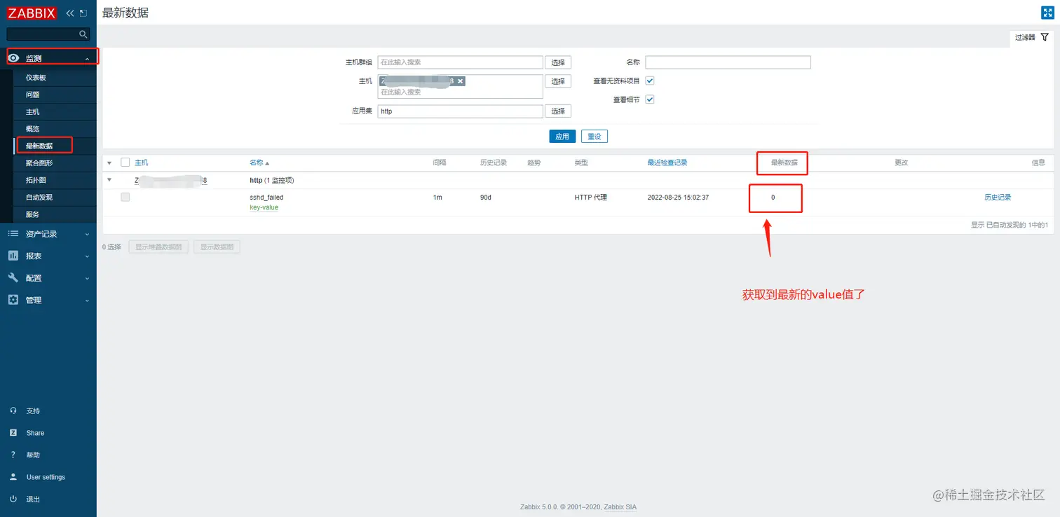Image resolution: width=1060 pixels, height=517 pixels.
Task: Click the host name link in table group row
Action: (x=171, y=180)
